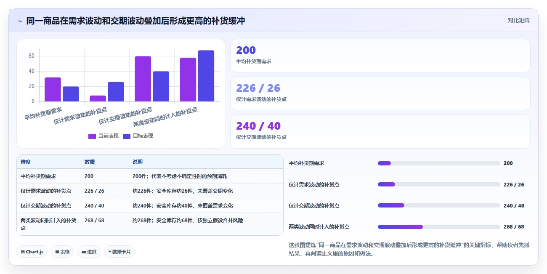Open the 226 / 26 stat card
The height and width of the screenshot is (274, 547).
(x=380, y=93)
